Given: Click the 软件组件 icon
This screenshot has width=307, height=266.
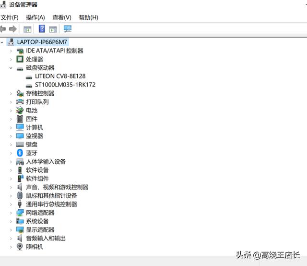Looking at the screenshot, I should [20, 178].
